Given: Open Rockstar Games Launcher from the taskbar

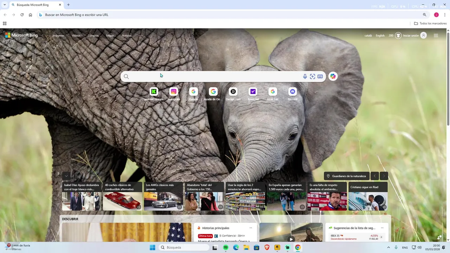Looking at the screenshot, I should point(277,248).
